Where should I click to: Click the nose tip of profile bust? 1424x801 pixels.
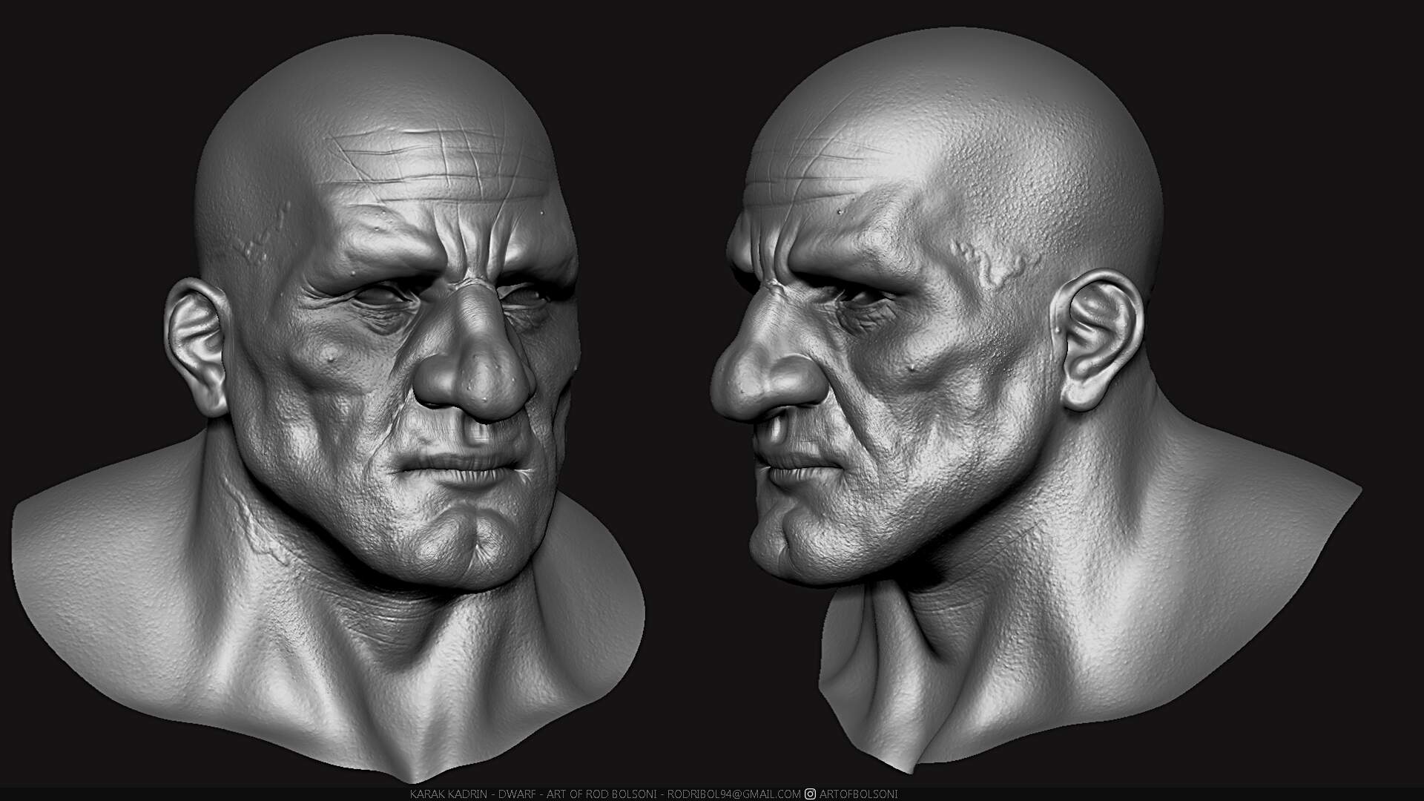pos(731,386)
